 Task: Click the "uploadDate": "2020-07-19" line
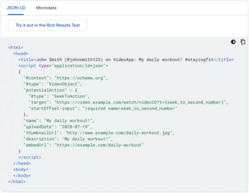point(58,127)
